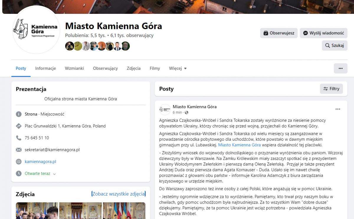This screenshot has height=219, width=354.
Task: Click the 6,1 tys. obserwujący count
Action: [x=132, y=35]
